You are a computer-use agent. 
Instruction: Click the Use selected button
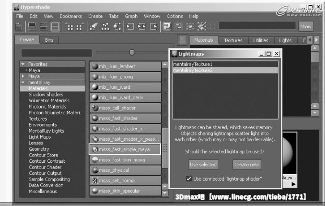(x=203, y=165)
